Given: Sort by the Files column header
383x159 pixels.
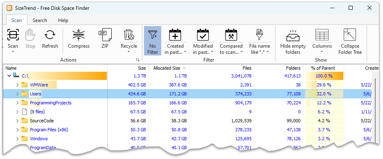Looking at the screenshot, I should coord(221,68).
